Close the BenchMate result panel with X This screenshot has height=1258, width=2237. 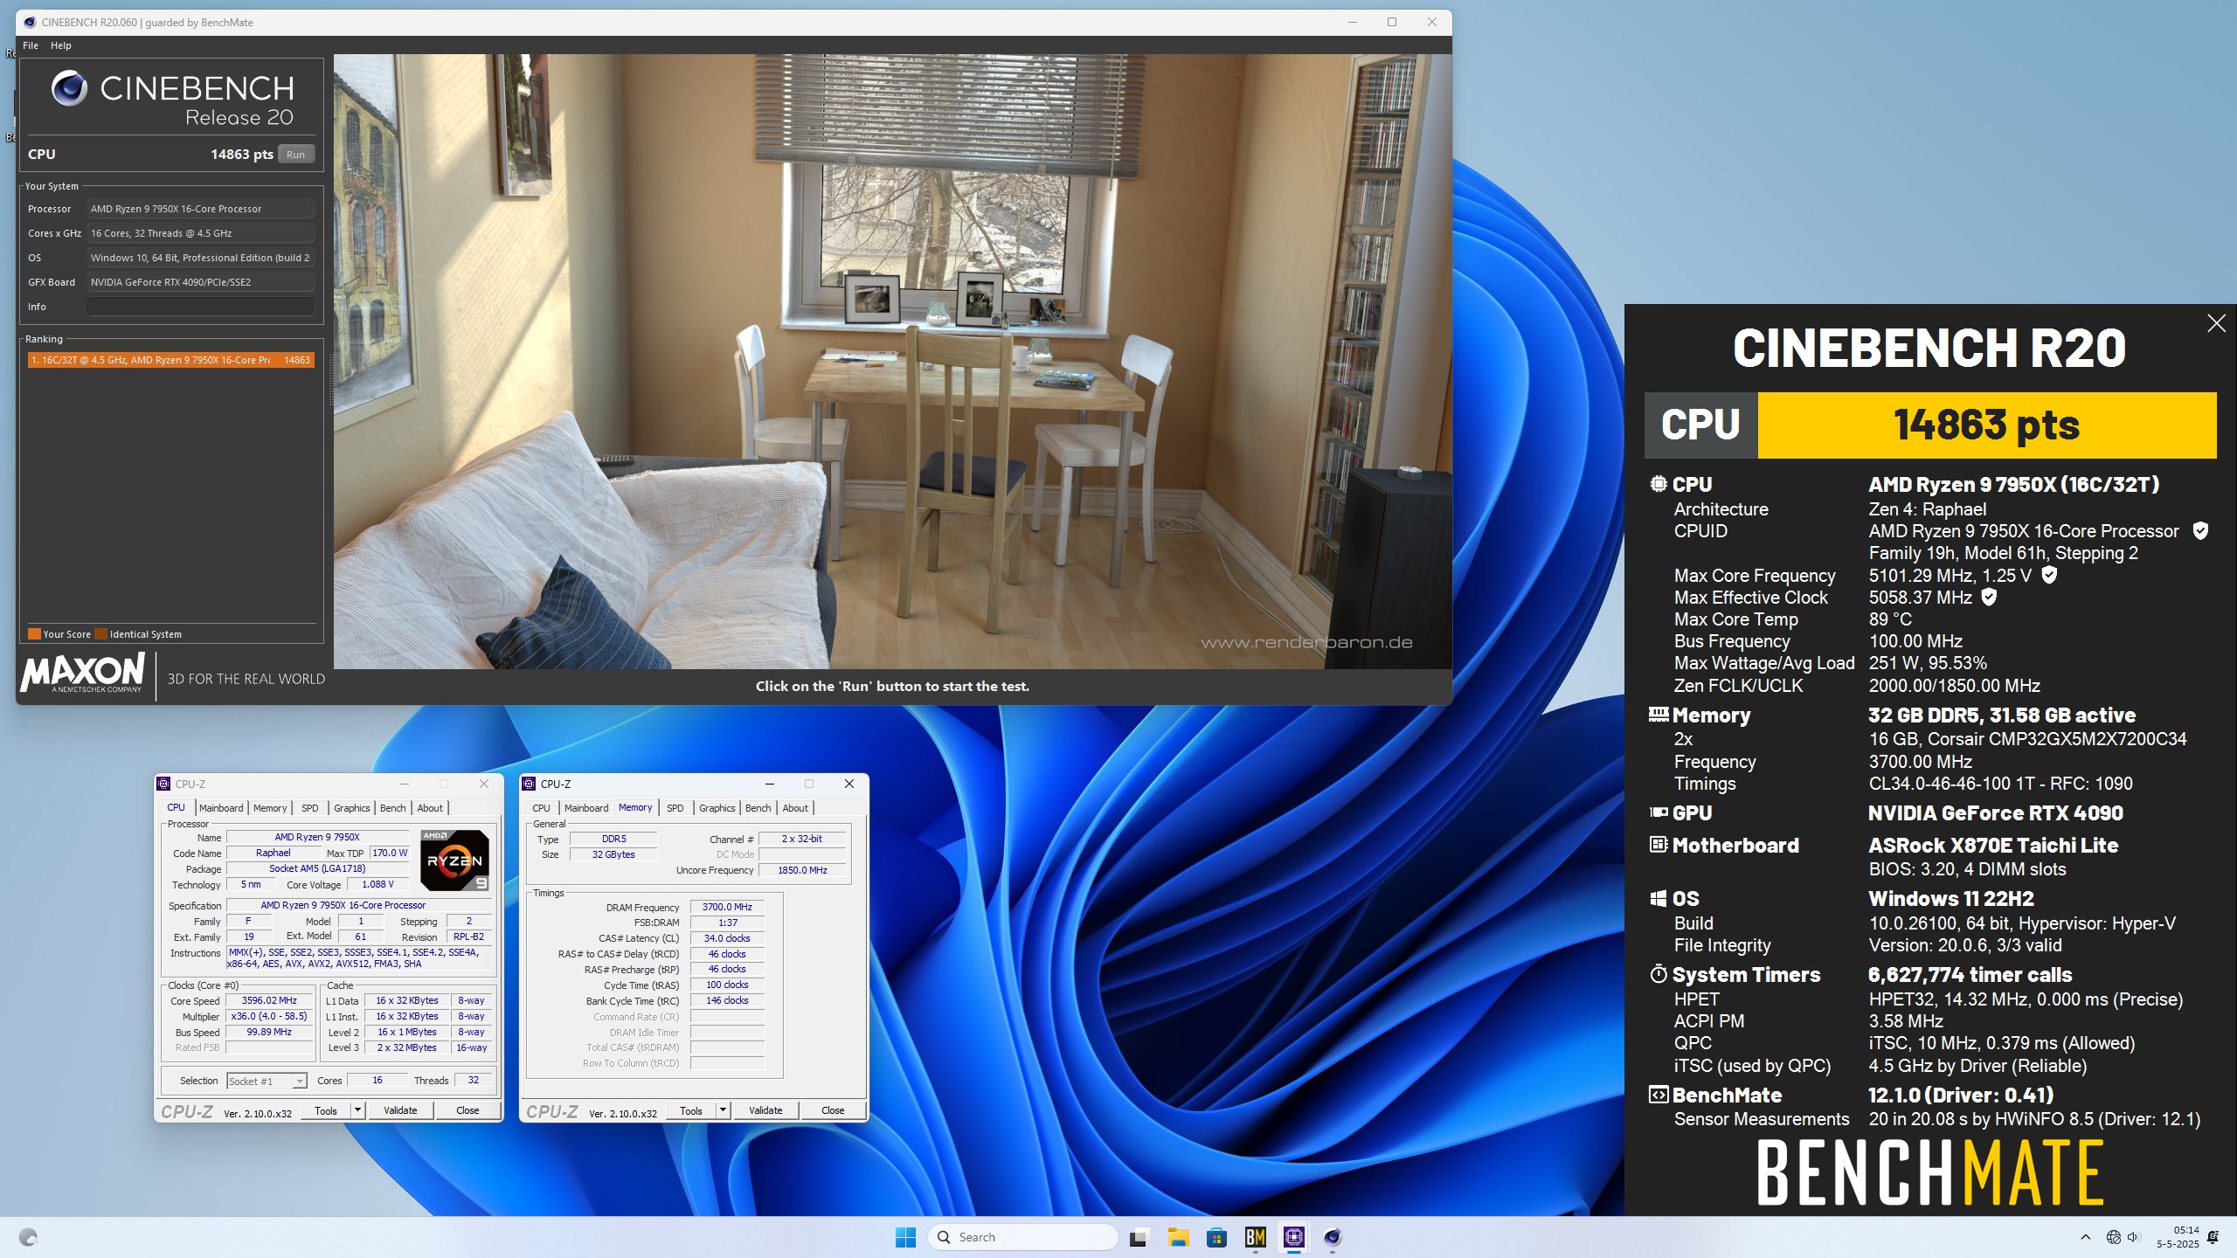2216,323
